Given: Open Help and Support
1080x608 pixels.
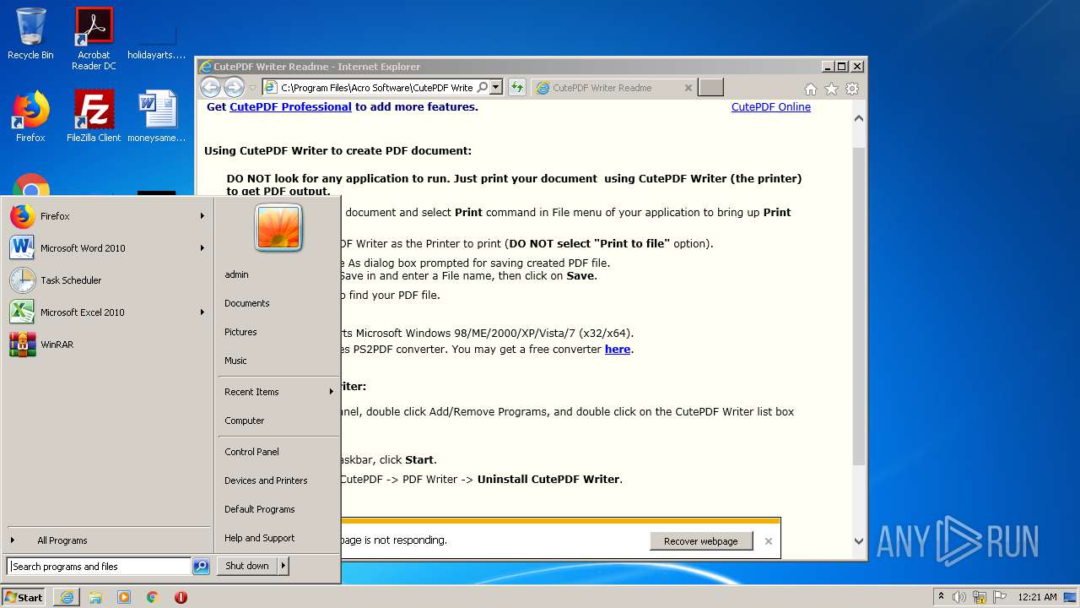Looking at the screenshot, I should tap(278, 538).
